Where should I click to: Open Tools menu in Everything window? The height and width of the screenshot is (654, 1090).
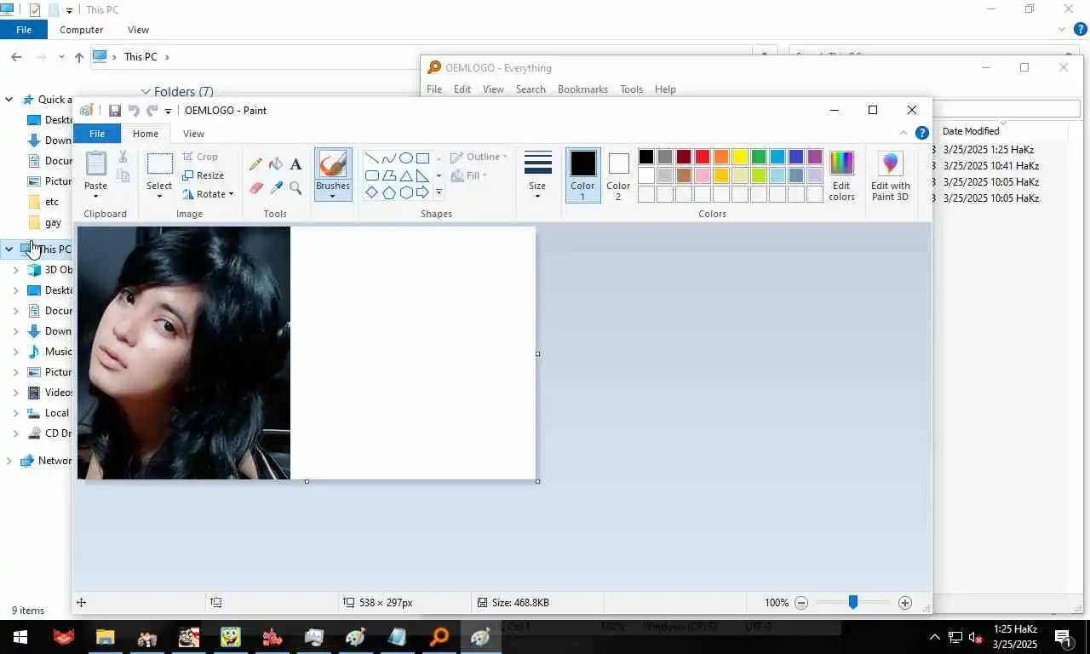(x=631, y=89)
